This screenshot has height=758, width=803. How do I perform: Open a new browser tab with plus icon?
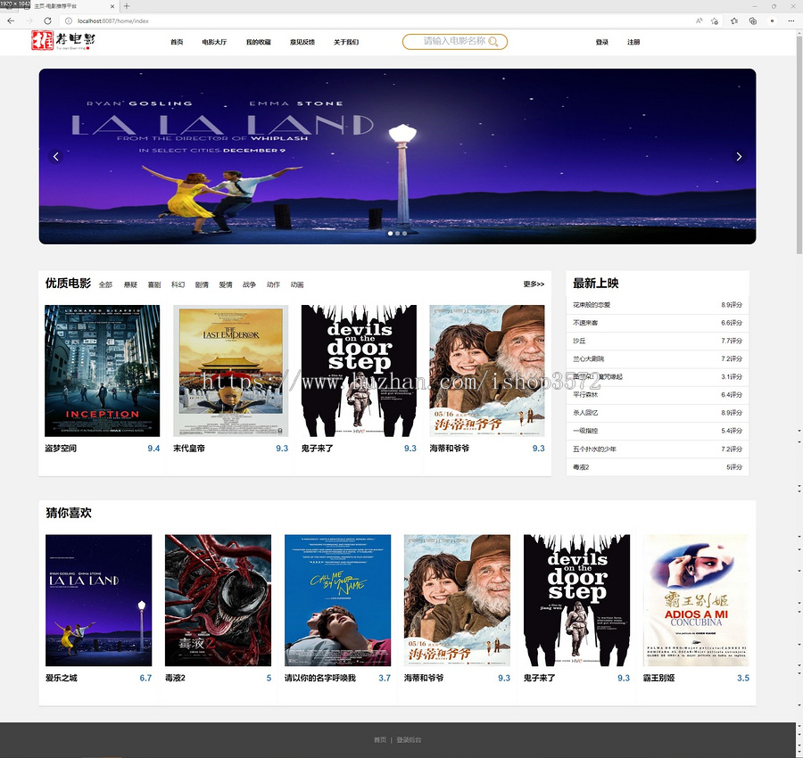[x=127, y=6]
